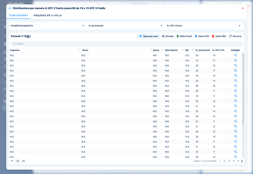Go to next page with the right arrow

point(242,161)
